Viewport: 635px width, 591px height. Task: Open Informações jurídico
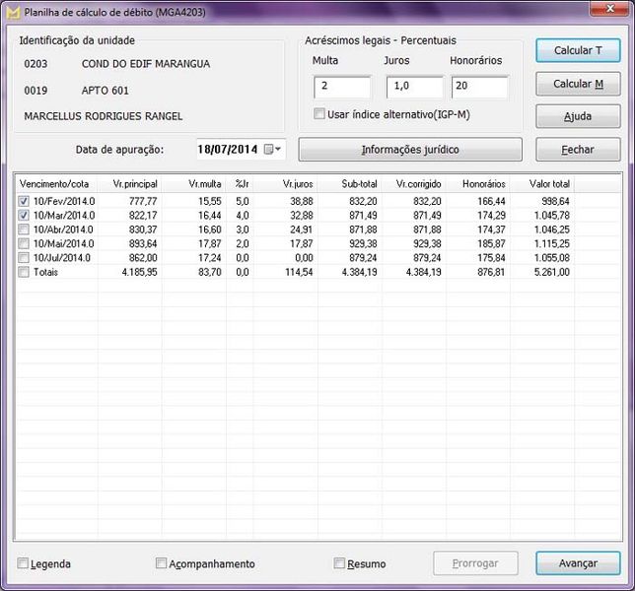pyautogui.click(x=410, y=150)
